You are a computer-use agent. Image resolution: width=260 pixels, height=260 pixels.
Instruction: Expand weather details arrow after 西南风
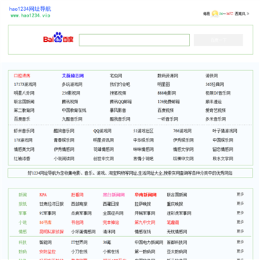248,14
